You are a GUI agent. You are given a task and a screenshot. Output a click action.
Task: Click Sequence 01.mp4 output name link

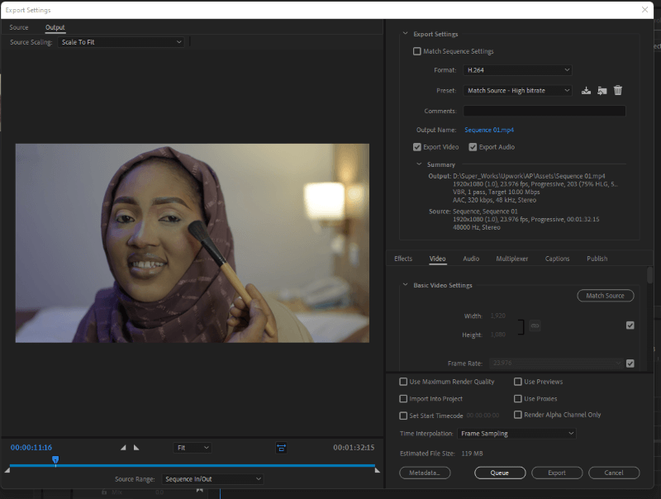click(x=489, y=130)
